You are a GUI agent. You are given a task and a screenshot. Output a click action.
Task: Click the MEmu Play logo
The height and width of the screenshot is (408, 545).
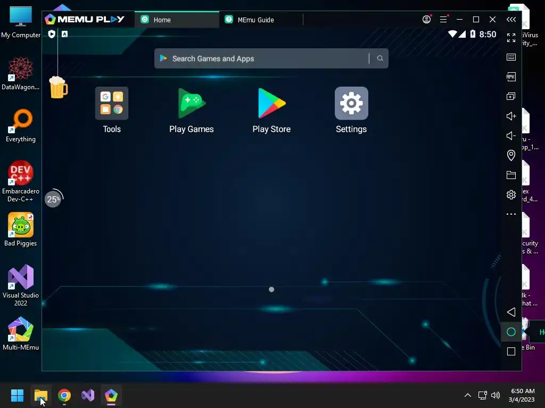point(85,20)
